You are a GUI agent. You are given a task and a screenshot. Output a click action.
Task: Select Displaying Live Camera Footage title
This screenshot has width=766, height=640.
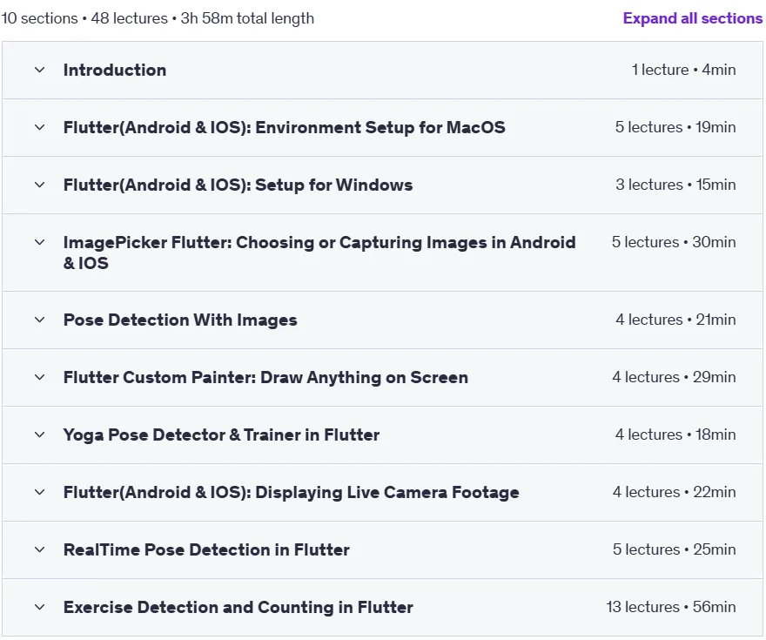click(x=291, y=493)
